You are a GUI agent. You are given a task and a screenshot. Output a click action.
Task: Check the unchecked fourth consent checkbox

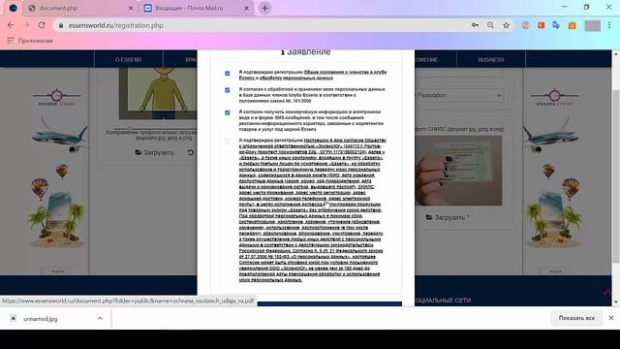coord(227,142)
